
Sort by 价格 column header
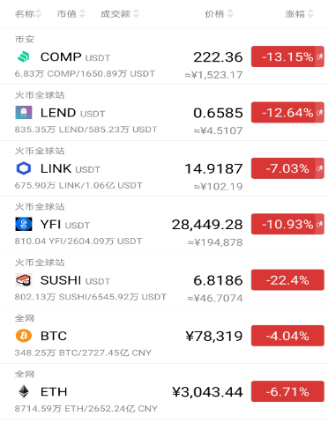219,13
